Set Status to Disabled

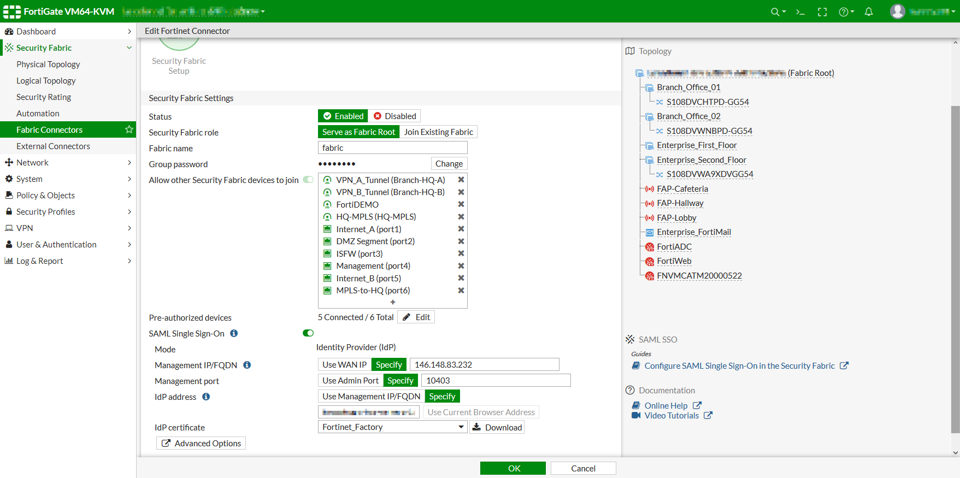click(x=395, y=116)
